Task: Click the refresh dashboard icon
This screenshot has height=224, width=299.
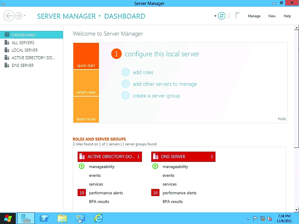Action: (222, 16)
